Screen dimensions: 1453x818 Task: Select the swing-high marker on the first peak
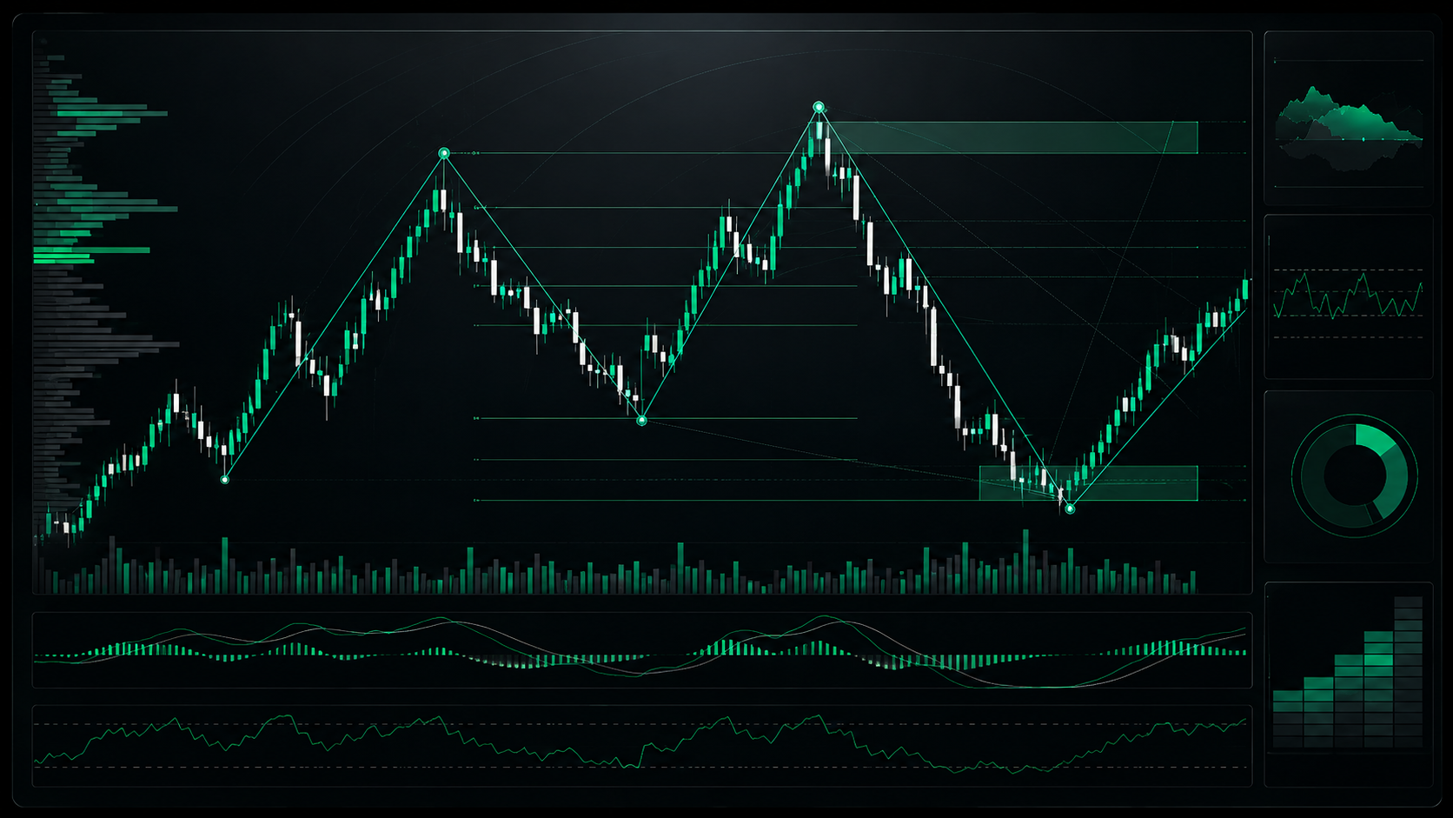tap(444, 153)
